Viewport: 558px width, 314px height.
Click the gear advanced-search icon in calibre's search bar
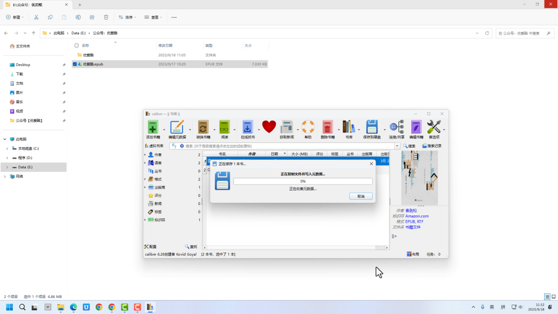[x=182, y=146]
